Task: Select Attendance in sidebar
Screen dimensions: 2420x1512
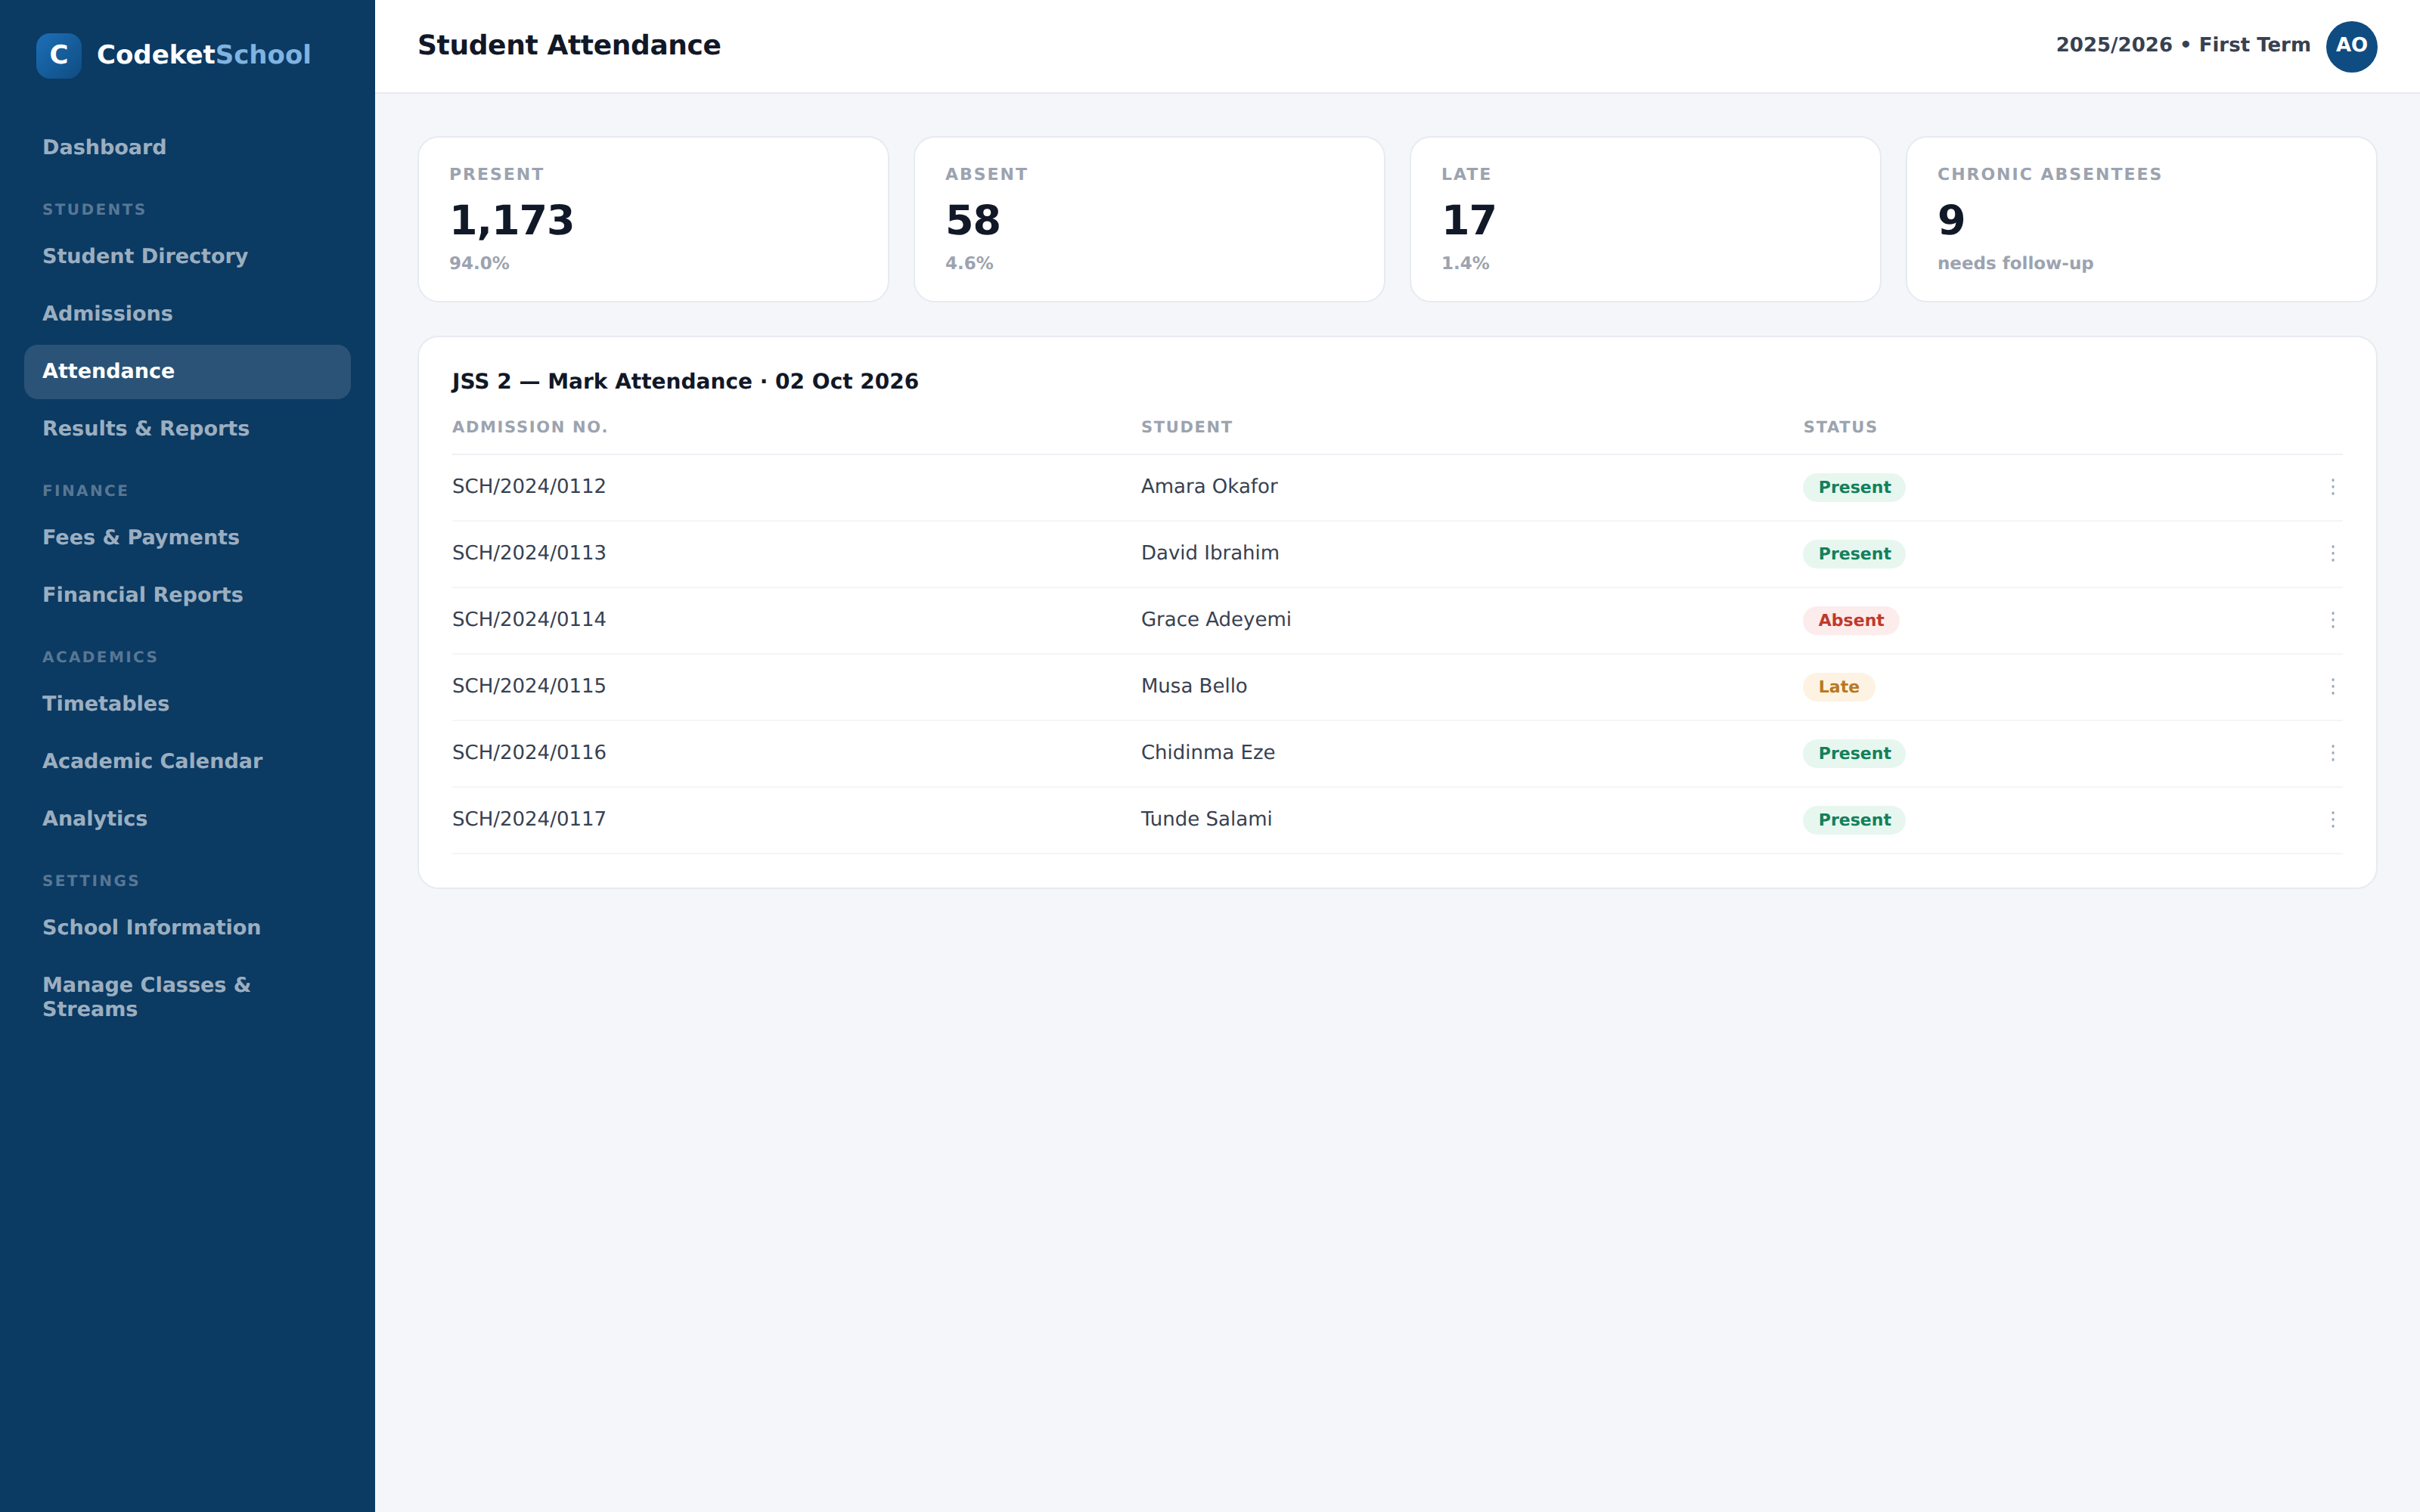Action: [x=187, y=371]
